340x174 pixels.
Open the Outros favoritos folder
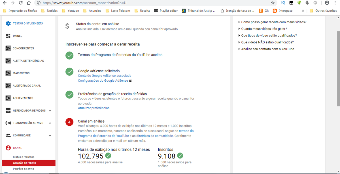pyautogui.click(x=323, y=10)
